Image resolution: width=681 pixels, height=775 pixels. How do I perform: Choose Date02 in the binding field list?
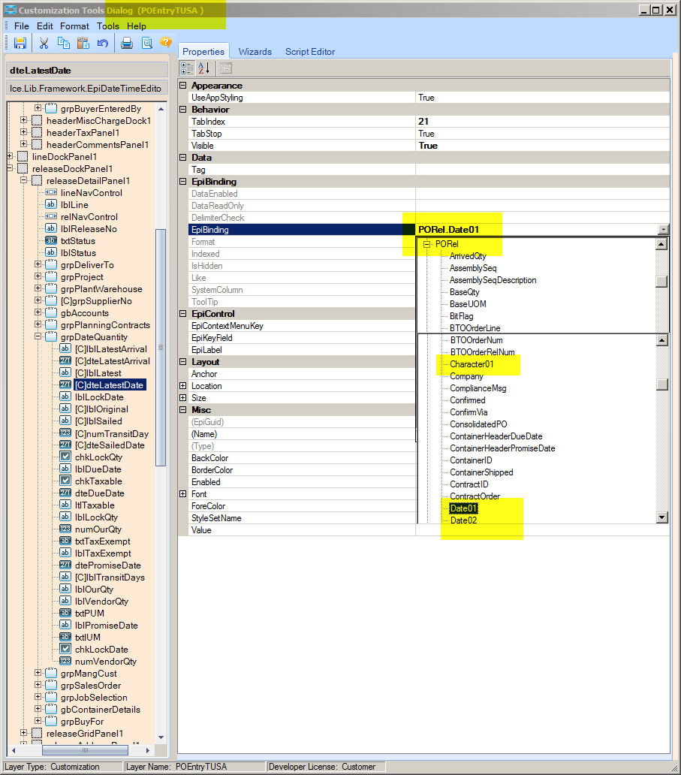(x=463, y=520)
